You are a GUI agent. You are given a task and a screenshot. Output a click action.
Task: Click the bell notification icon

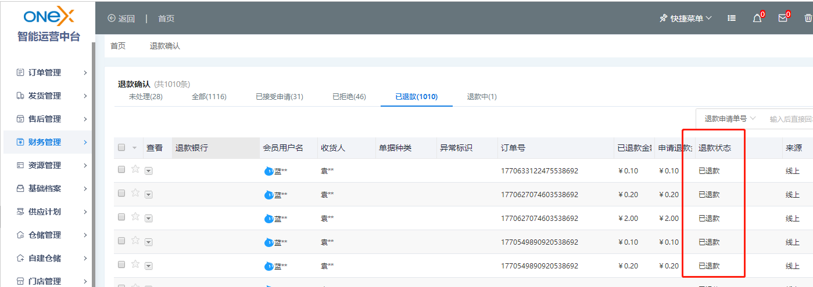(757, 19)
